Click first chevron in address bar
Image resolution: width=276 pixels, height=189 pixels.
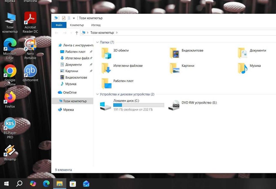88,33
